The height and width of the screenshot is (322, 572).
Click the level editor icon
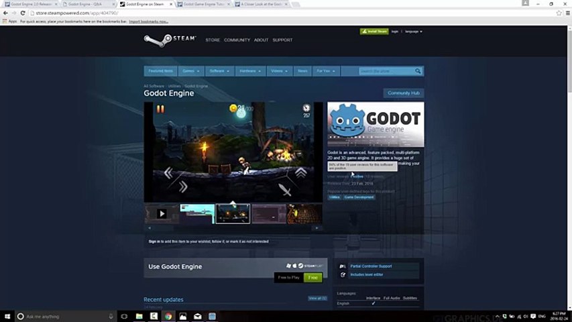343,274
